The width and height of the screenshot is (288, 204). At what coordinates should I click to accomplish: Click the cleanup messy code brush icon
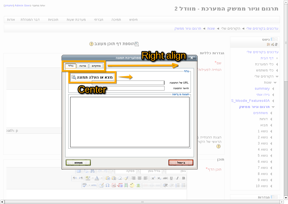pos(126,178)
